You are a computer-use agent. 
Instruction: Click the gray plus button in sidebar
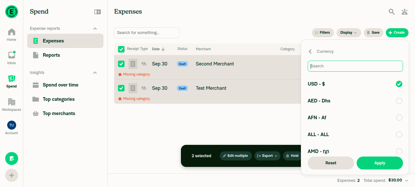coord(12,175)
